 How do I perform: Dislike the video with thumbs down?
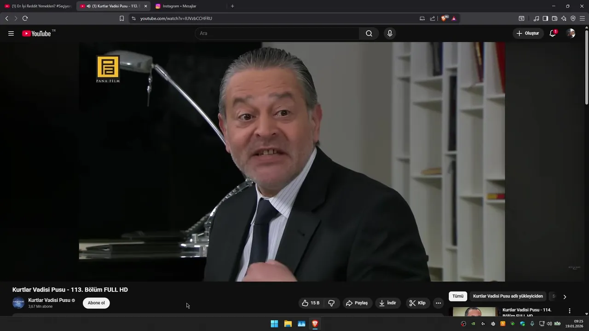point(331,303)
